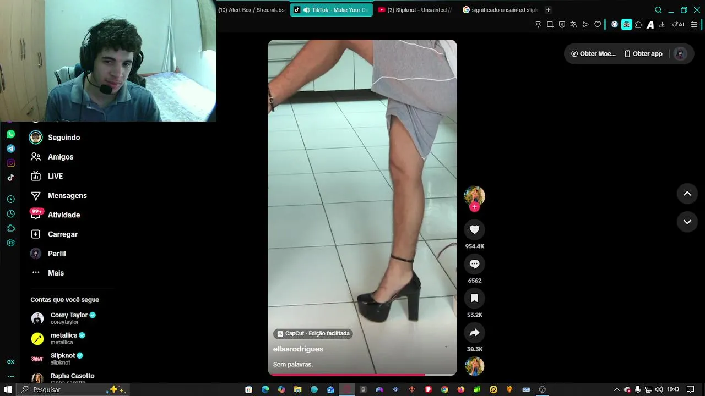Image resolution: width=705 pixels, height=396 pixels.
Task: Toggle the ad blocker shield icon
Action: point(562,24)
